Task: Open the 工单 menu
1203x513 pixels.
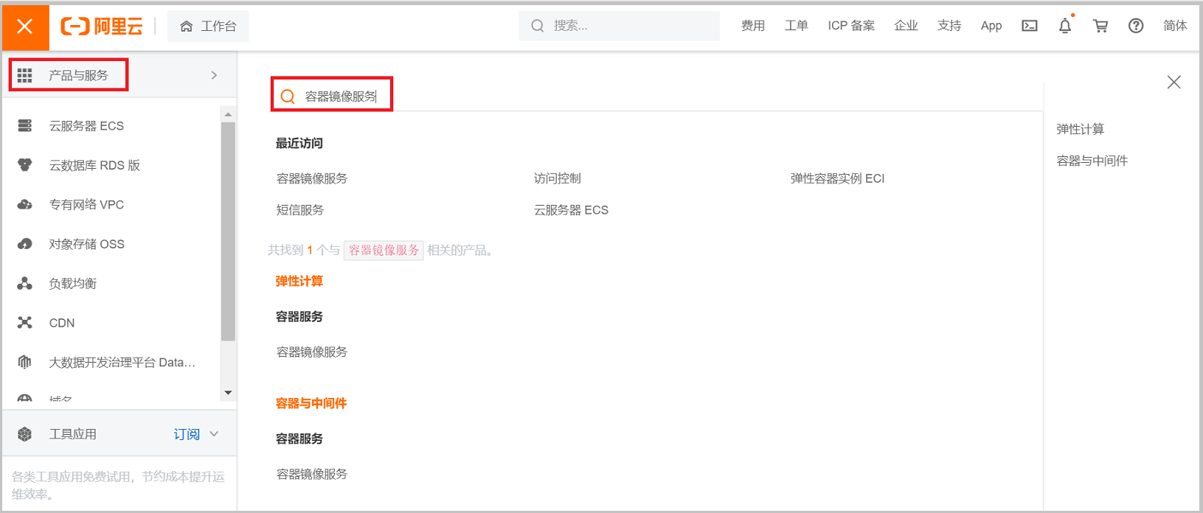Action: [797, 26]
